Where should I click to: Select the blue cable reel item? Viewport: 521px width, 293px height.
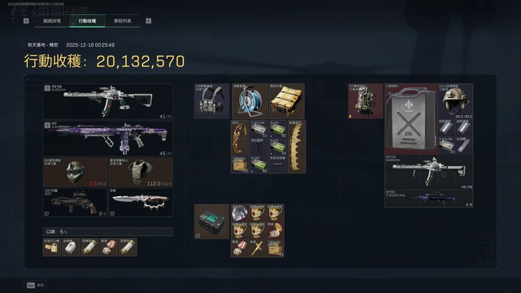point(250,101)
